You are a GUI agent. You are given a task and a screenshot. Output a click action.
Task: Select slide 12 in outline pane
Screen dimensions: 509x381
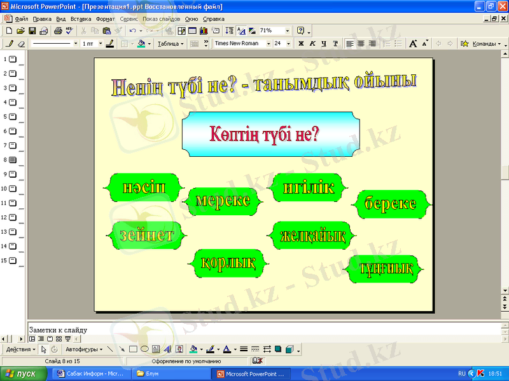[13, 217]
